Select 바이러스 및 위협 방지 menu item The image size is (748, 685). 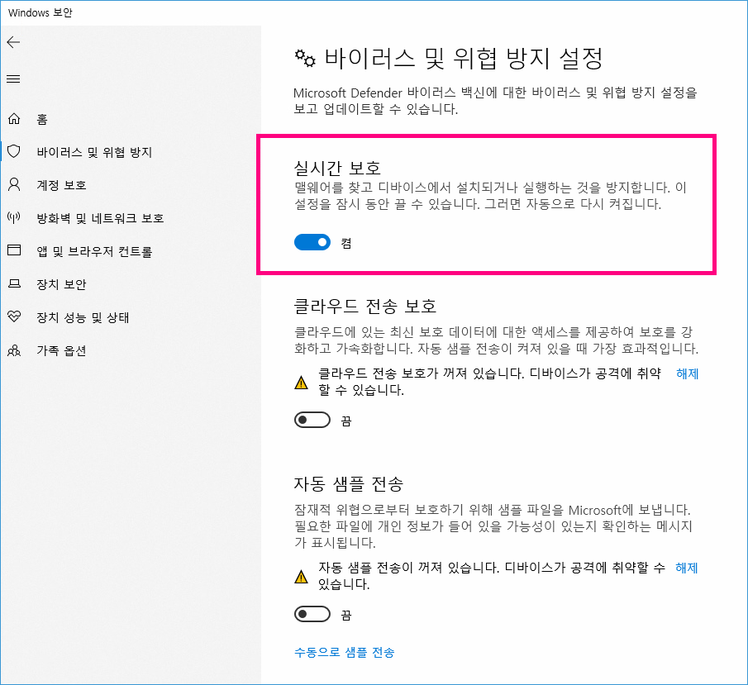pos(94,152)
